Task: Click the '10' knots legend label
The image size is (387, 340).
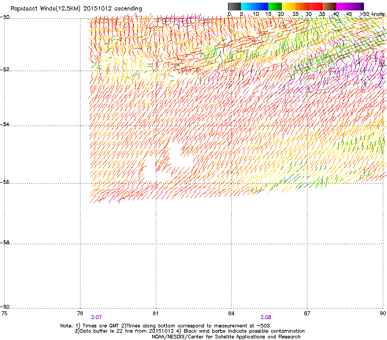Action: (x=256, y=14)
